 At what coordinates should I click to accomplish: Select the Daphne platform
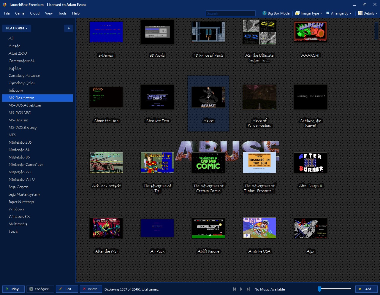pos(37,68)
